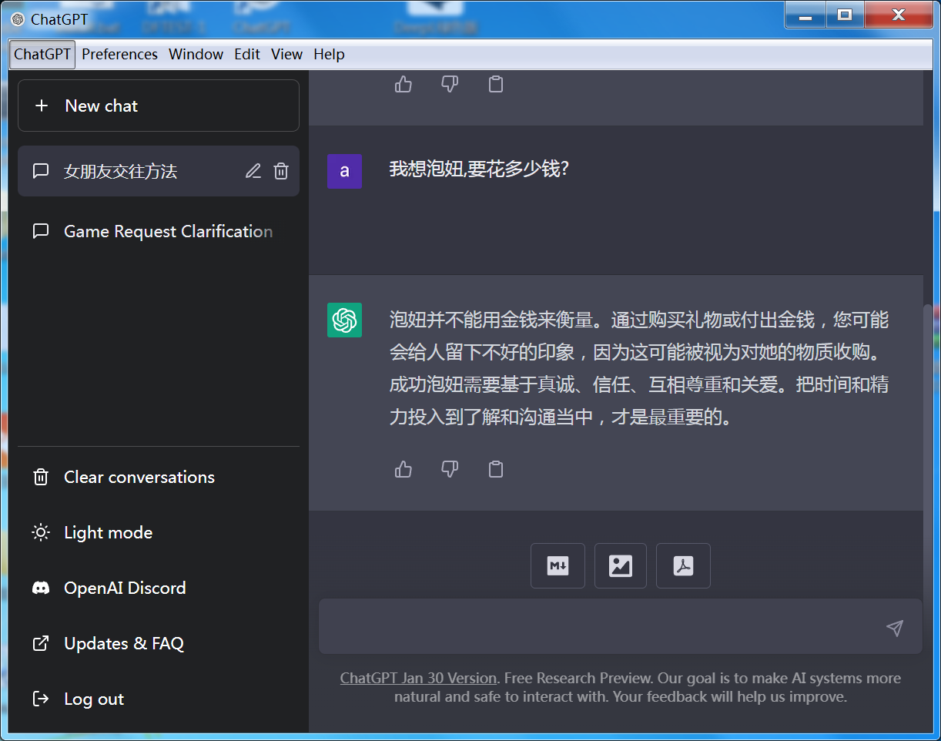Edit the 女朋友交往方法 chat title (pencil icon)
This screenshot has height=741, width=941.
(x=253, y=171)
